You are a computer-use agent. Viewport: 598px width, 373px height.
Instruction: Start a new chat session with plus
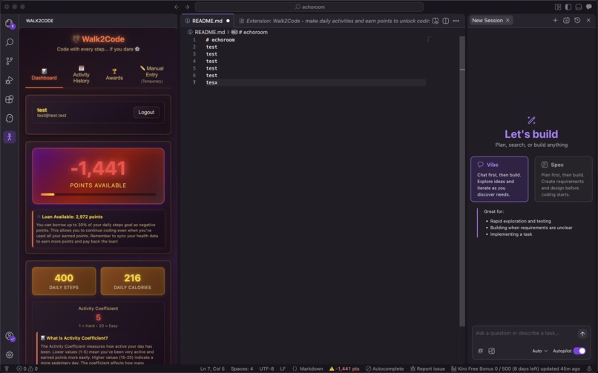[555, 20]
